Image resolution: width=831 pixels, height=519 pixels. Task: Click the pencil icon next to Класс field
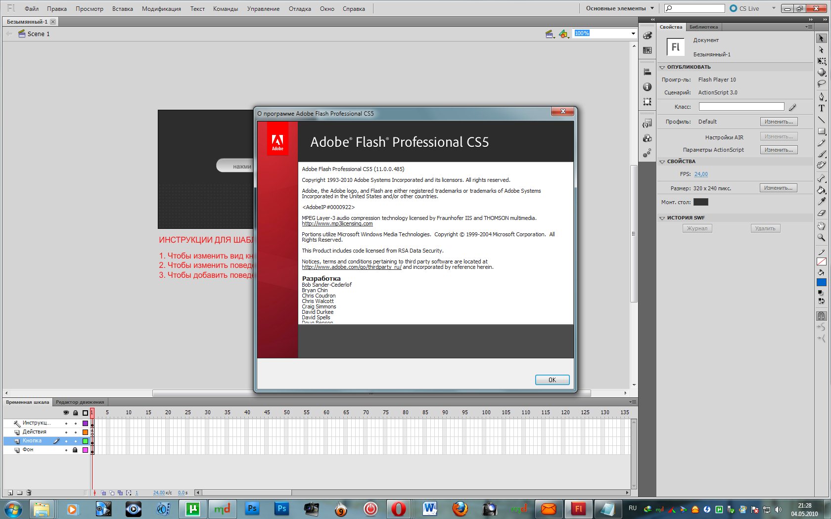(x=792, y=107)
